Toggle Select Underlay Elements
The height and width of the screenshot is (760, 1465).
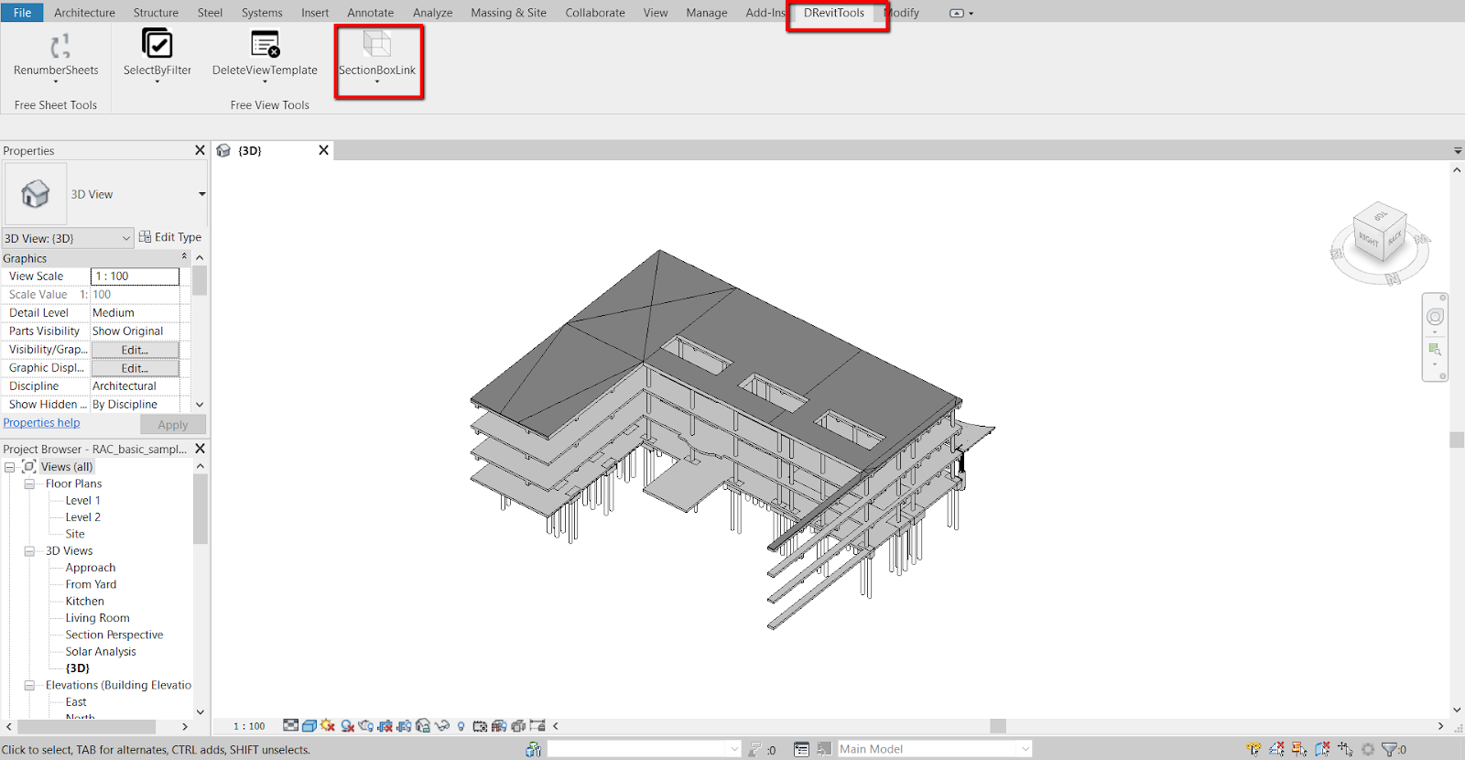pyautogui.click(x=1276, y=749)
